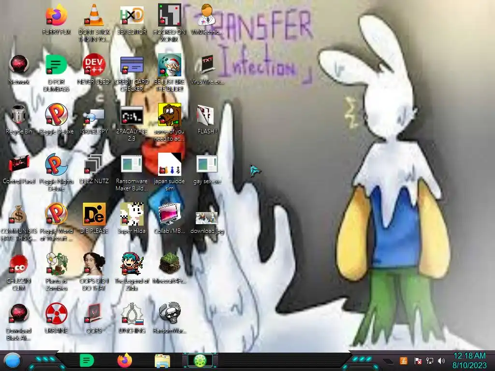The width and height of the screenshot is (495, 371).
Task: Open the Download Black Al shortcut
Action: (19, 314)
